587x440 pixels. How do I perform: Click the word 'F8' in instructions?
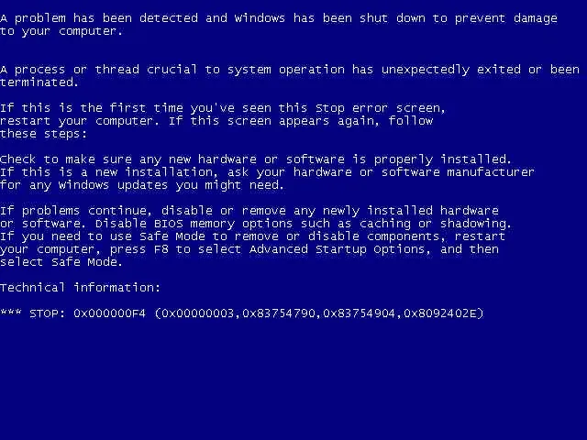coord(161,249)
